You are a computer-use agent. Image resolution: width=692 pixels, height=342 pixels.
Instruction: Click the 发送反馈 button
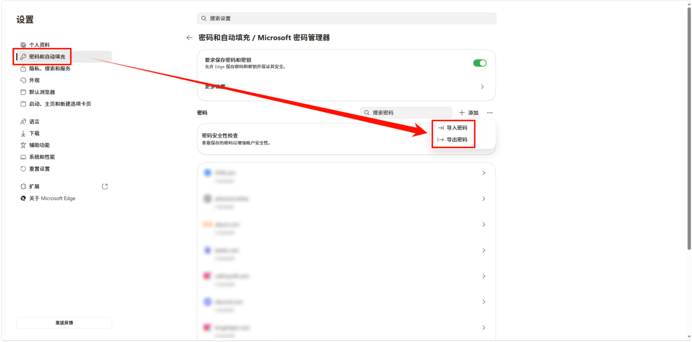(x=64, y=323)
